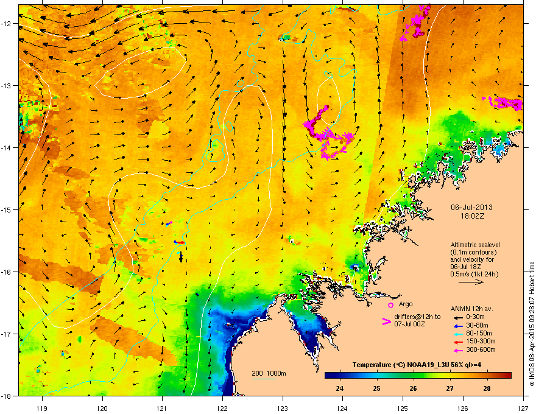Viewport: 536px width, 414px height.
Task: Click the '07-Jul 00Z' legend text
Action: [409, 324]
